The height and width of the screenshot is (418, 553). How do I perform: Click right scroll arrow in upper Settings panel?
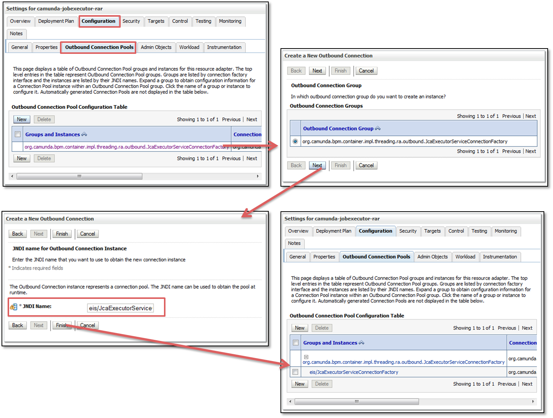pyautogui.click(x=258, y=176)
